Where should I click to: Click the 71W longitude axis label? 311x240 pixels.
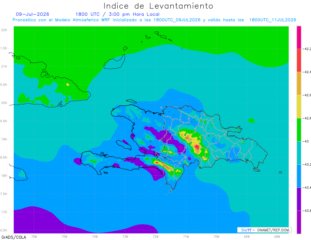click(x=186, y=236)
